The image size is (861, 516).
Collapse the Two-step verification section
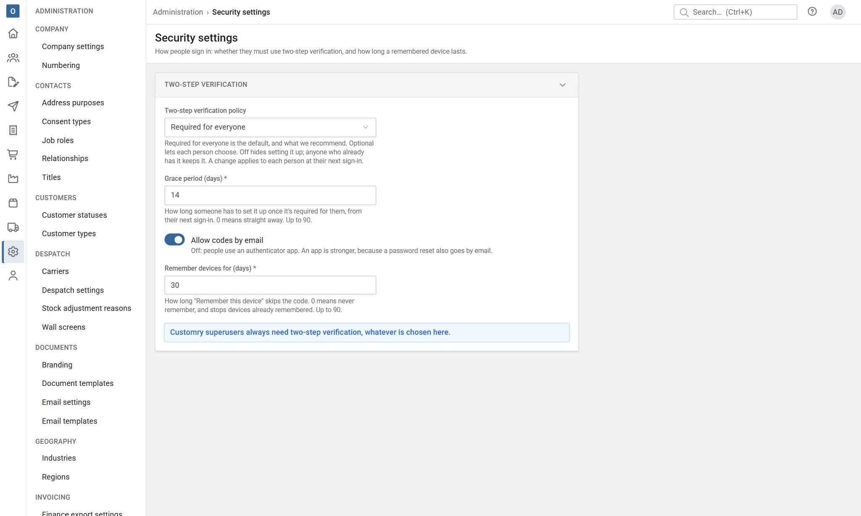click(x=563, y=85)
